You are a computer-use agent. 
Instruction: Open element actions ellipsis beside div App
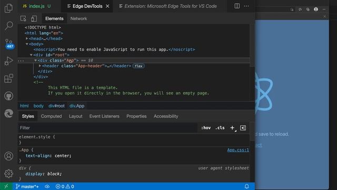coord(21,61)
